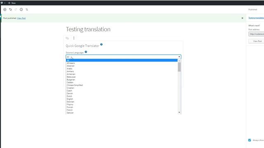Dismiss the Post published notice

point(242,18)
